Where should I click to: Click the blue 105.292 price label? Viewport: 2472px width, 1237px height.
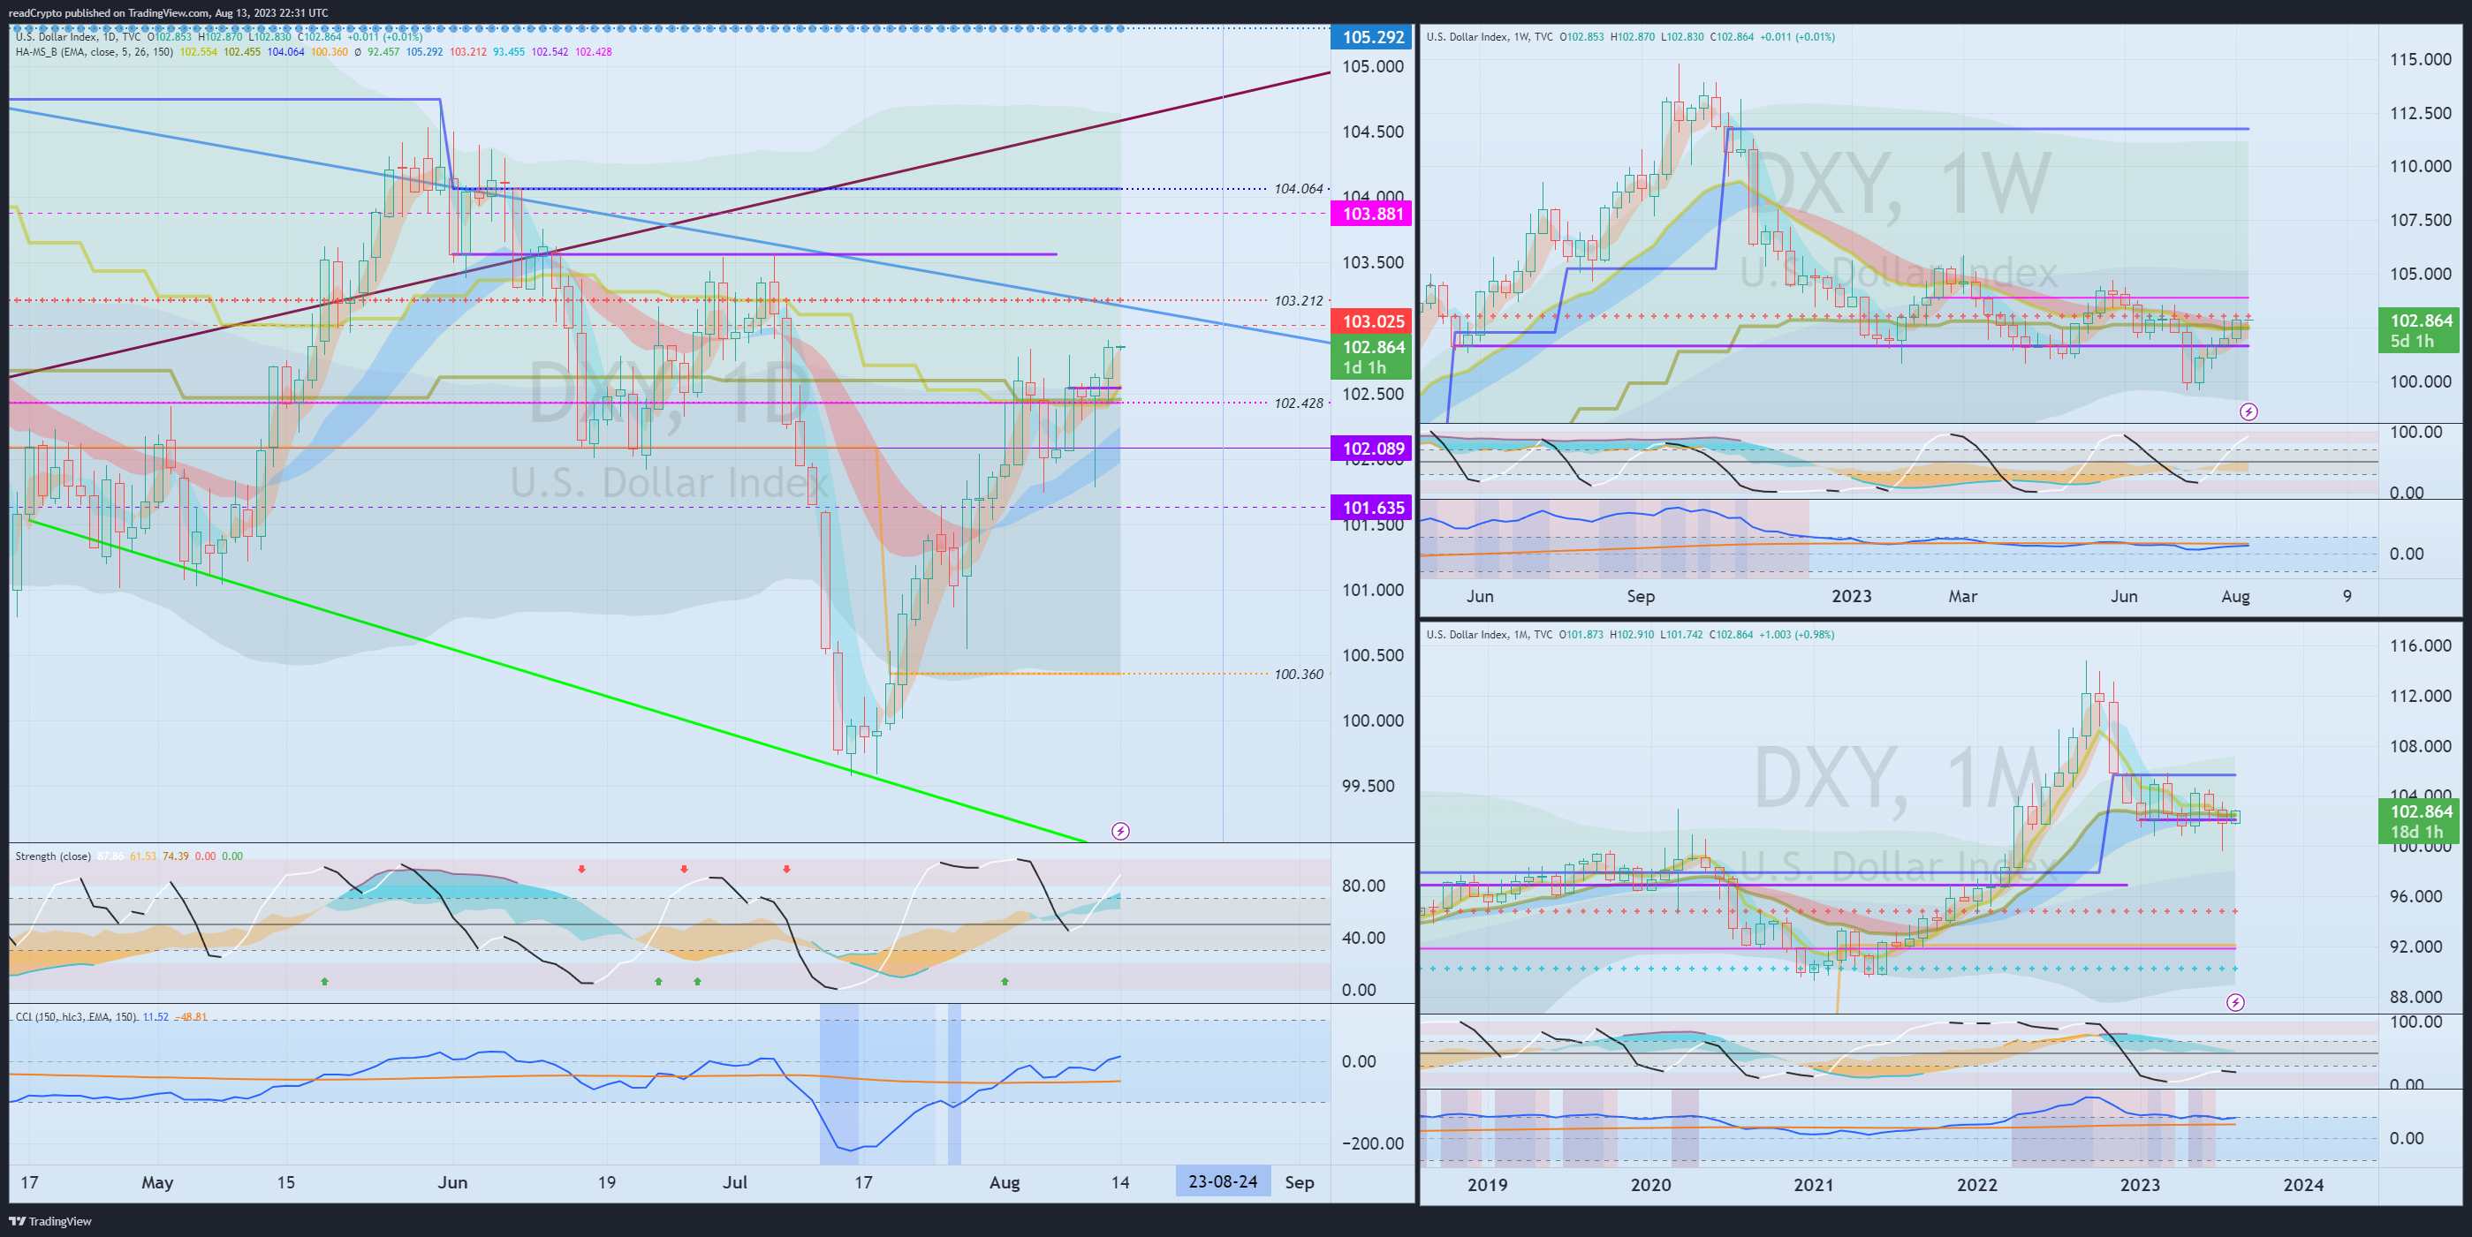tap(1371, 37)
